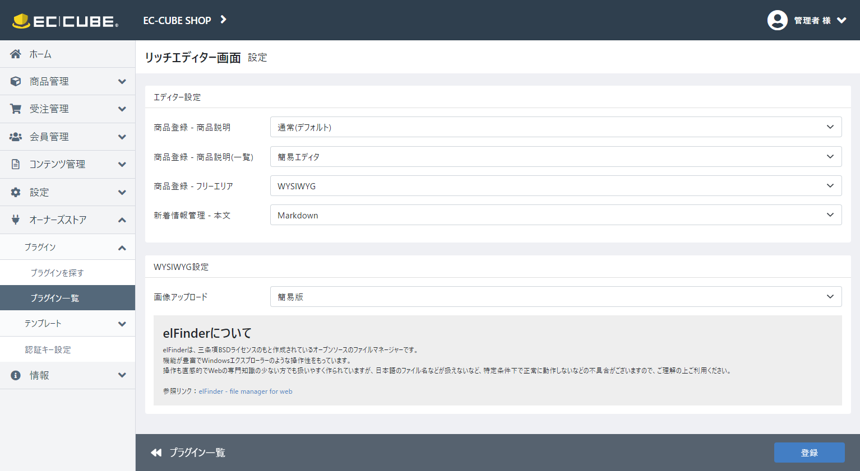This screenshot has height=471, width=860.
Task: Click the EC-CUBE logo
Action: tap(65, 21)
